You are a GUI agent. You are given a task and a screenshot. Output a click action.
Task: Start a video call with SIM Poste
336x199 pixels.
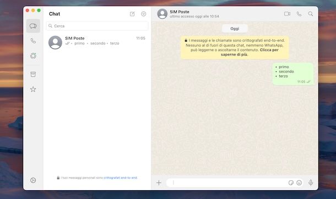click(287, 14)
